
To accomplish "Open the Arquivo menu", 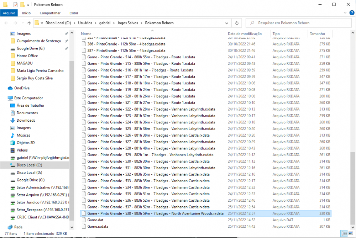I will pos(9,13).
